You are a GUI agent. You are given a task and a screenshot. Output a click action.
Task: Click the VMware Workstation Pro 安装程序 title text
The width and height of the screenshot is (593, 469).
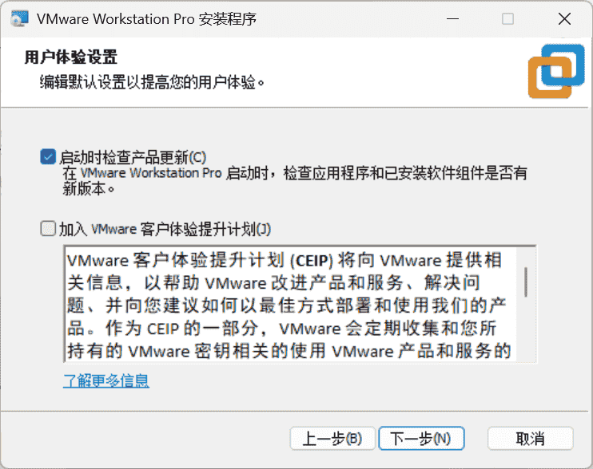[x=147, y=19]
